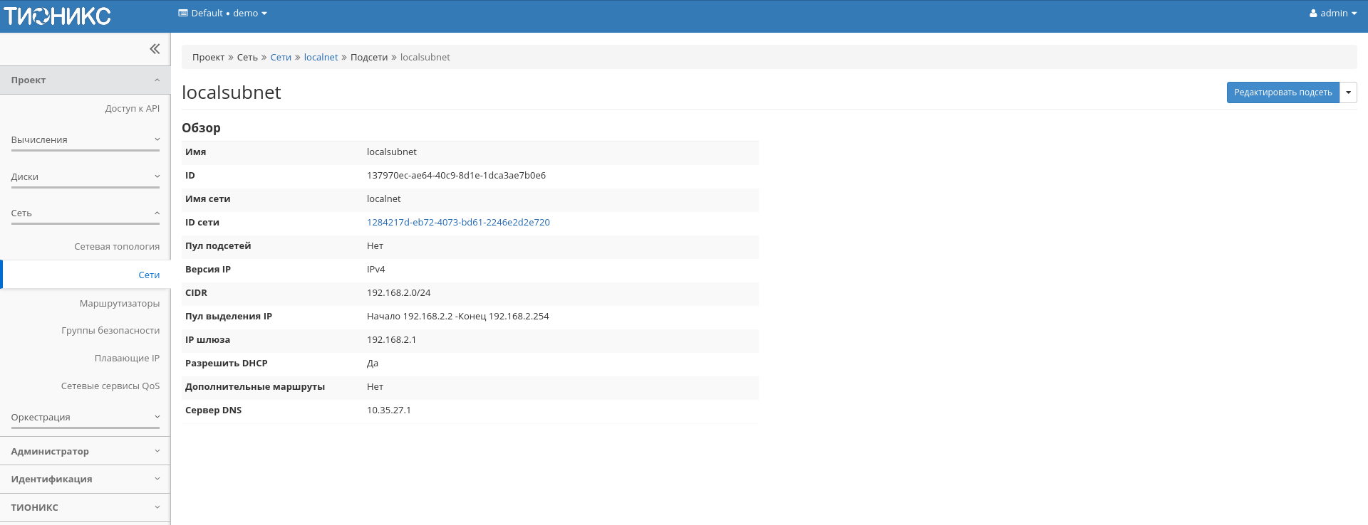Viewport: 1368px width, 525px height.
Task: Open the Default demo project selector
Action: click(223, 14)
